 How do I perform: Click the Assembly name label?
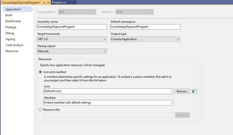click(x=48, y=22)
